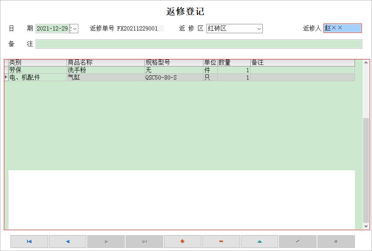
Task: Click the grid vertical scrollbar thumb
Action: point(366,170)
